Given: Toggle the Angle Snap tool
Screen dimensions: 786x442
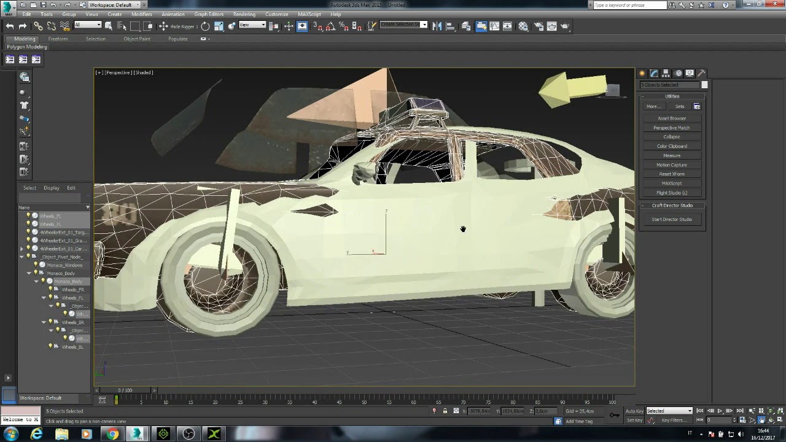Looking at the screenshot, I should 331,26.
